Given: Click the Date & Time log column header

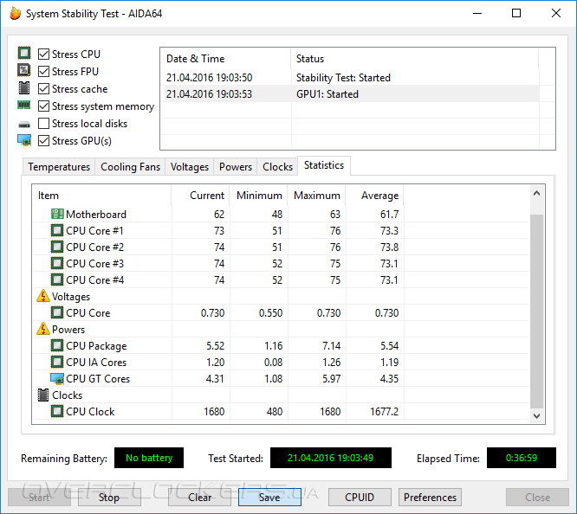Looking at the screenshot, I should (225, 59).
